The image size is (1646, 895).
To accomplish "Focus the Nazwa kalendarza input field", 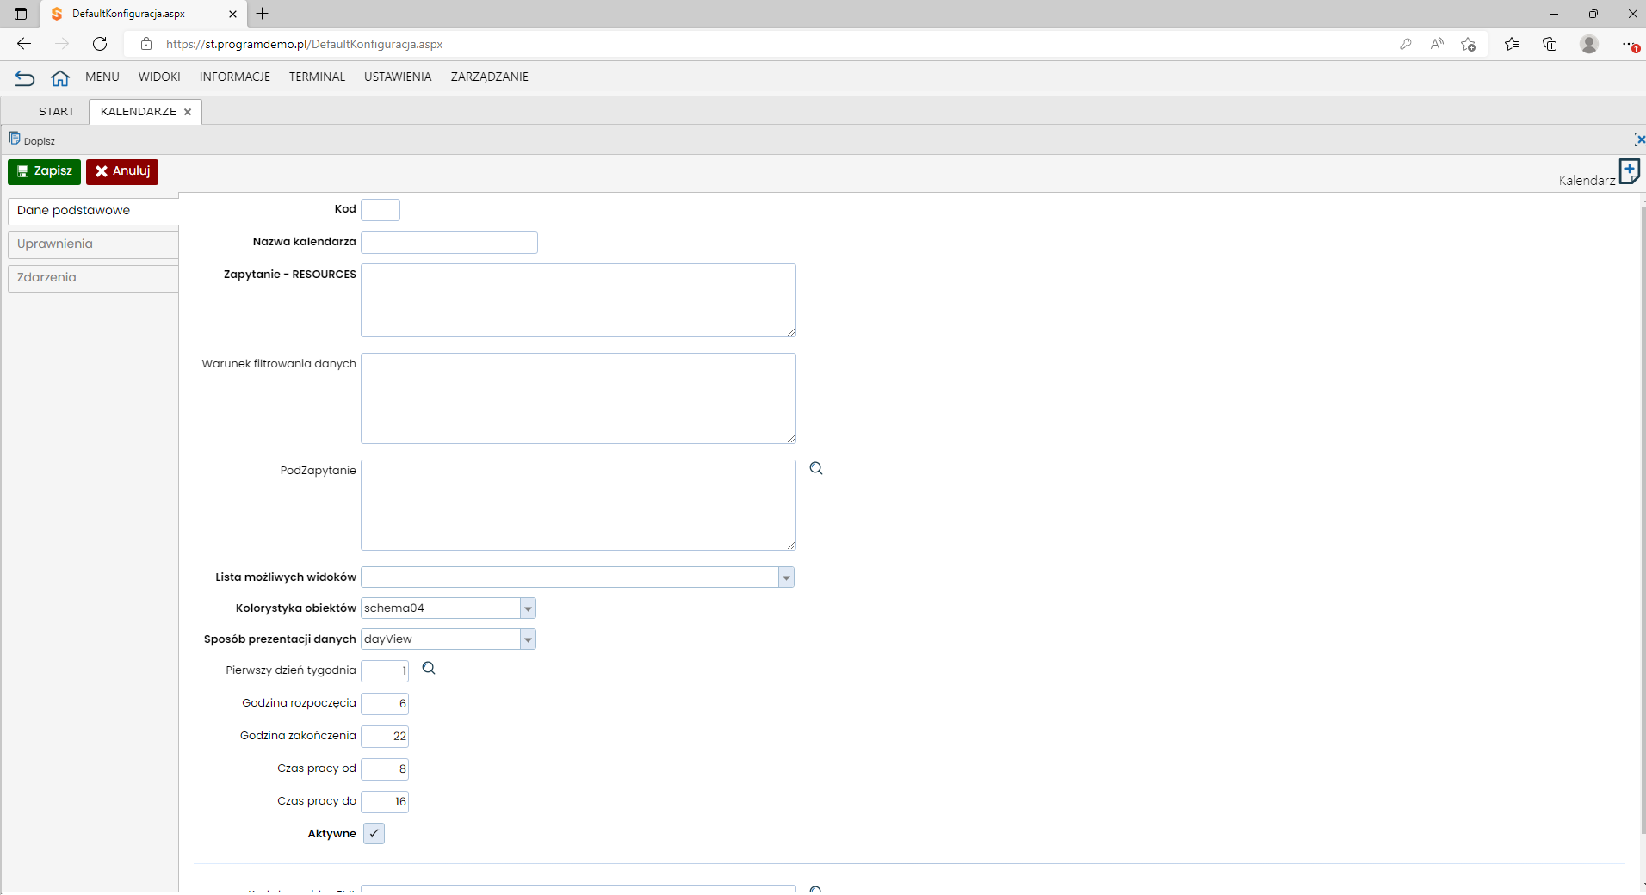I will [449, 243].
